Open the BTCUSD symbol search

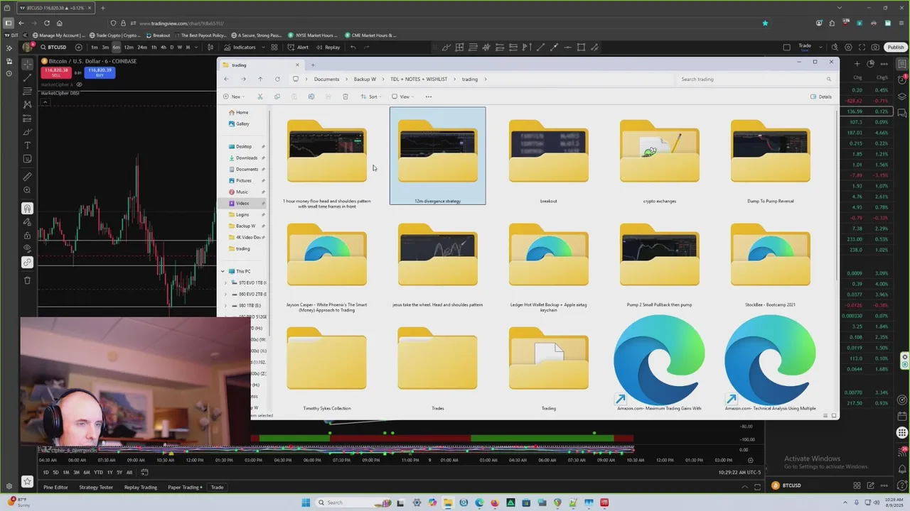(54, 48)
